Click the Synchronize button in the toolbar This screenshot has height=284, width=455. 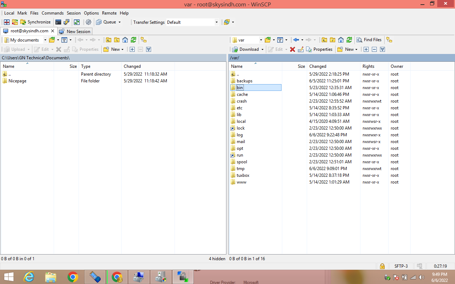click(x=35, y=22)
